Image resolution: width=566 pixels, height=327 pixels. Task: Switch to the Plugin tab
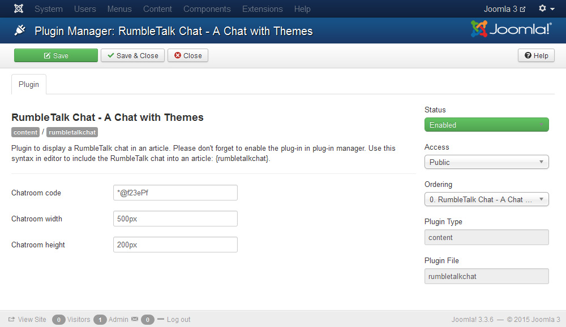pyautogui.click(x=28, y=84)
